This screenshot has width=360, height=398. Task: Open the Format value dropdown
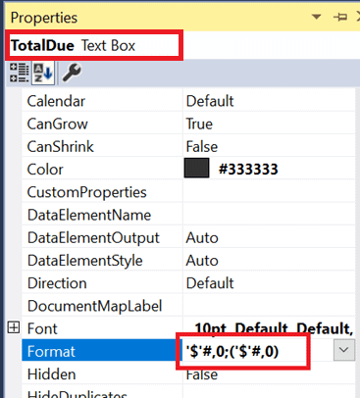point(344,350)
